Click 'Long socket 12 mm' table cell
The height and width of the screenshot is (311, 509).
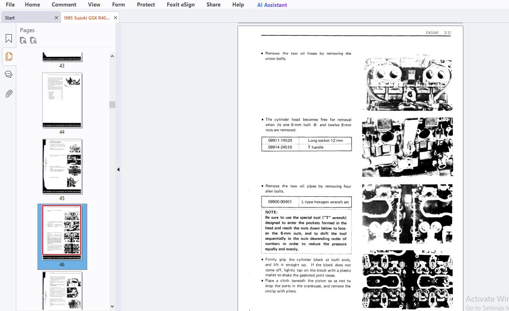point(325,140)
